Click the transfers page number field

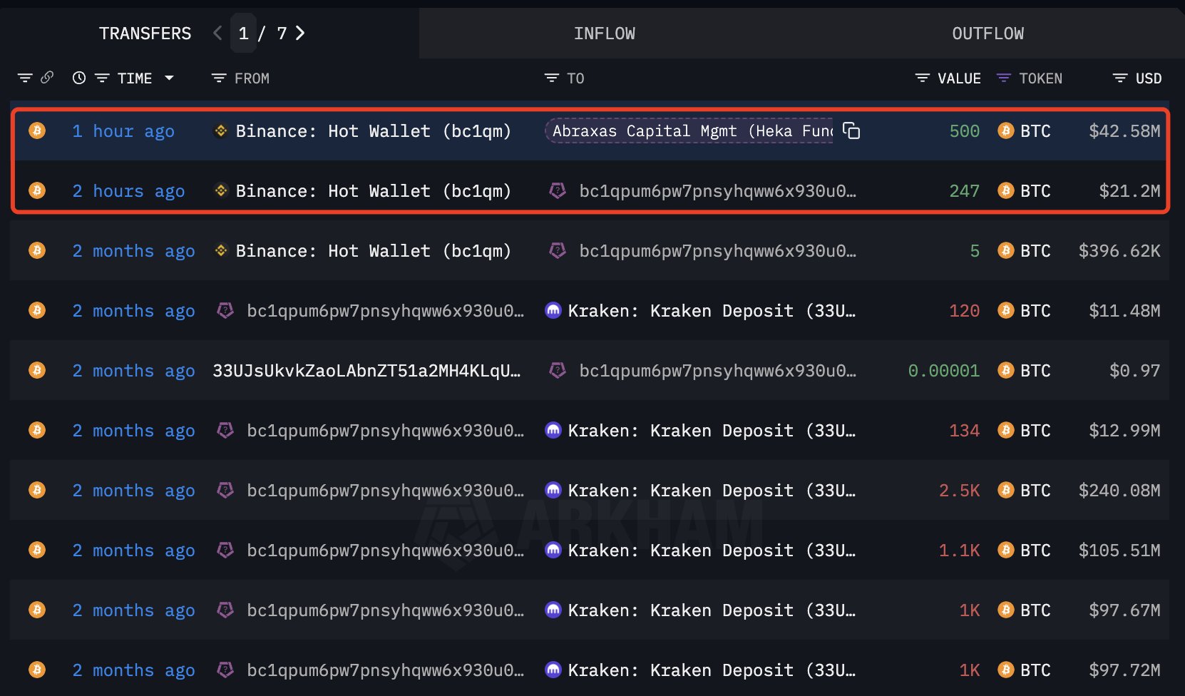[x=243, y=34]
